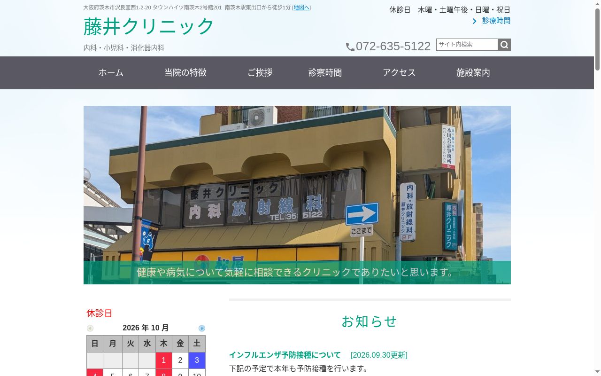Select October 1 in the calendar
The image size is (601, 376).
[x=164, y=360]
